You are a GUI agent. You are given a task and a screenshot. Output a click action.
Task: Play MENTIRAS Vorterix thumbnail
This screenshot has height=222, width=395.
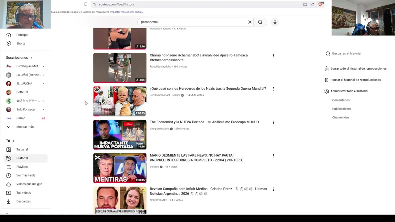click(120, 168)
